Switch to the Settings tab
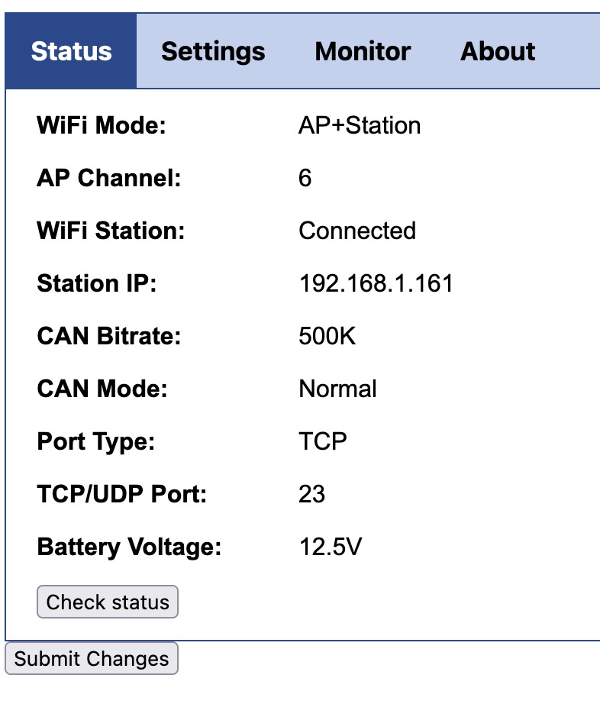600x704 pixels. click(x=213, y=51)
